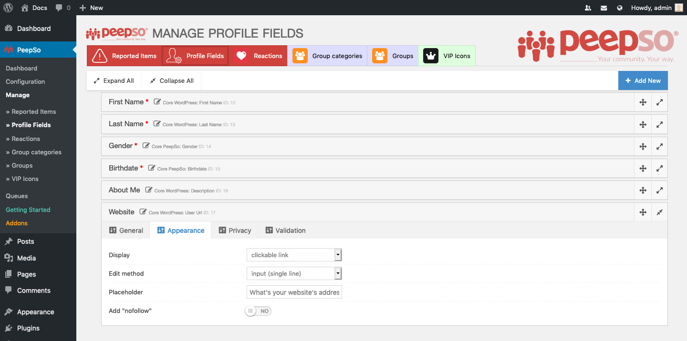The image size is (687, 341).
Task: Click the edit icon next to Gender
Action: 146,146
